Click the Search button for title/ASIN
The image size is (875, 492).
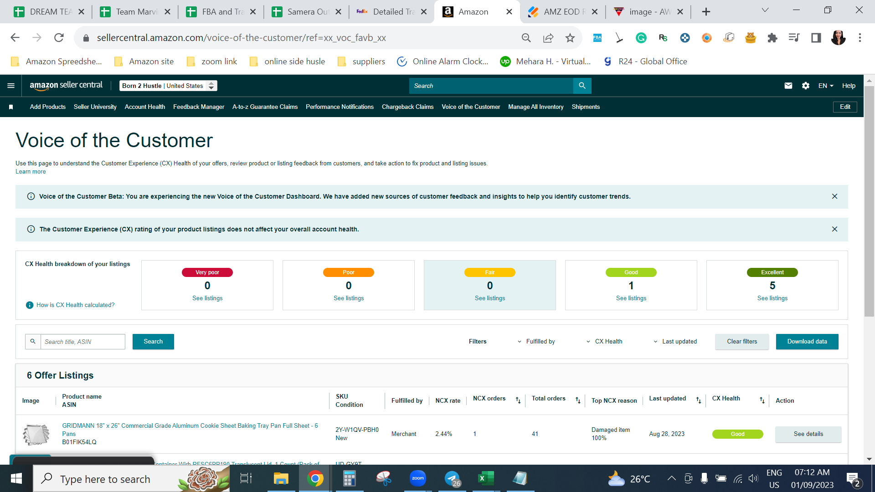153,342
